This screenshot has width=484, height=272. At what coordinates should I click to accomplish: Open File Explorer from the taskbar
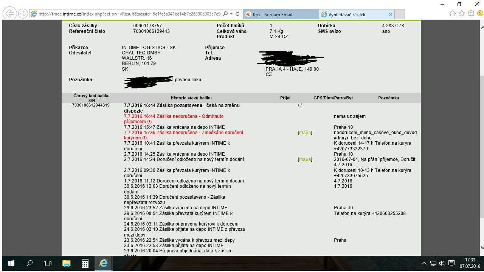point(67,263)
